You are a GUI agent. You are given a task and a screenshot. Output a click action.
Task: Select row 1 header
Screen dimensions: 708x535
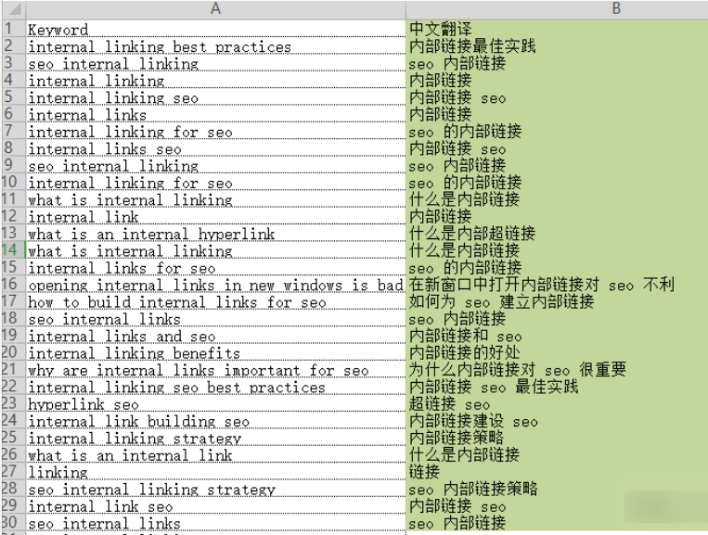pyautogui.click(x=13, y=29)
